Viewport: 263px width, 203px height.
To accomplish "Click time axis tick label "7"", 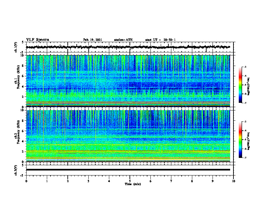I will (171, 181).
